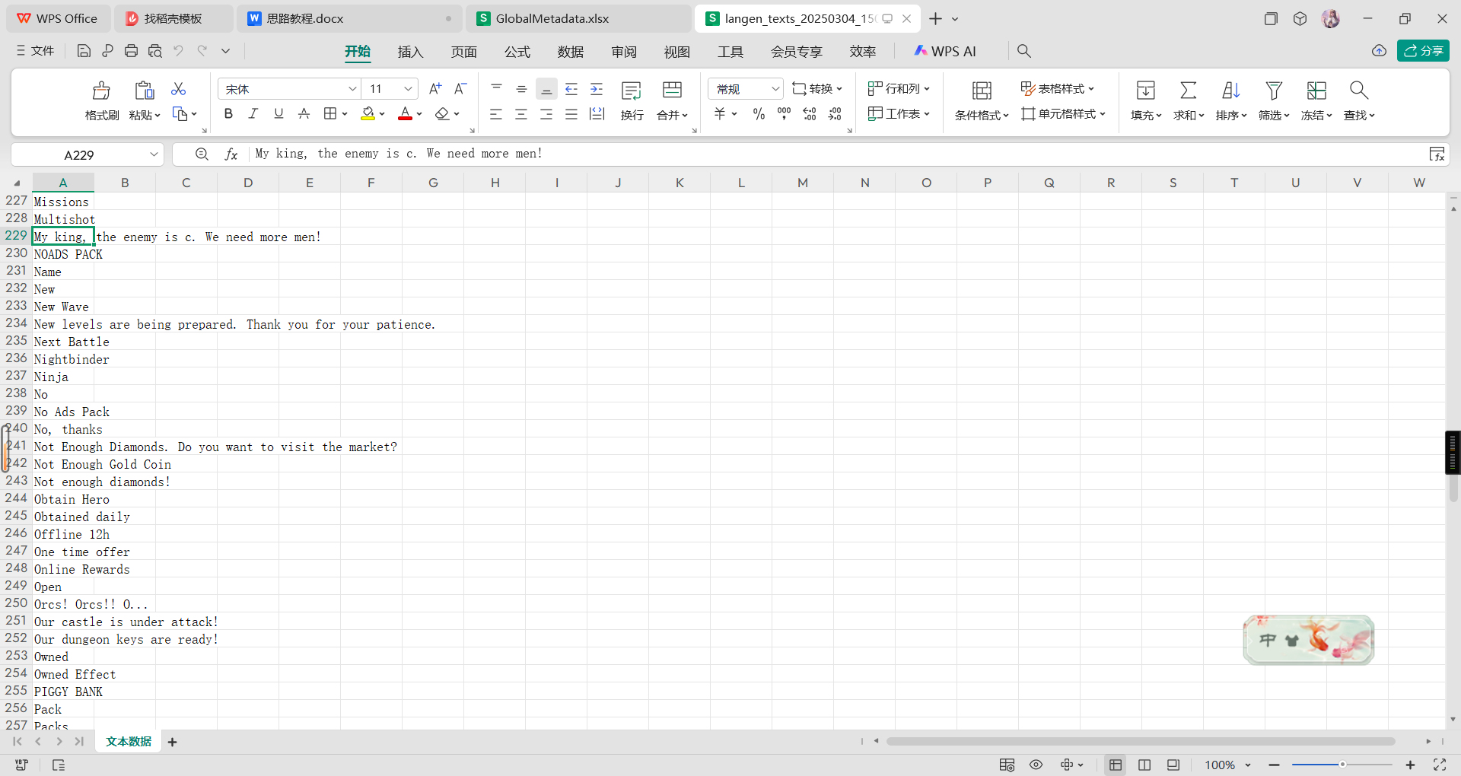The width and height of the screenshot is (1461, 776).
Task: Expand the Worksheet dropdown
Action: 899,114
